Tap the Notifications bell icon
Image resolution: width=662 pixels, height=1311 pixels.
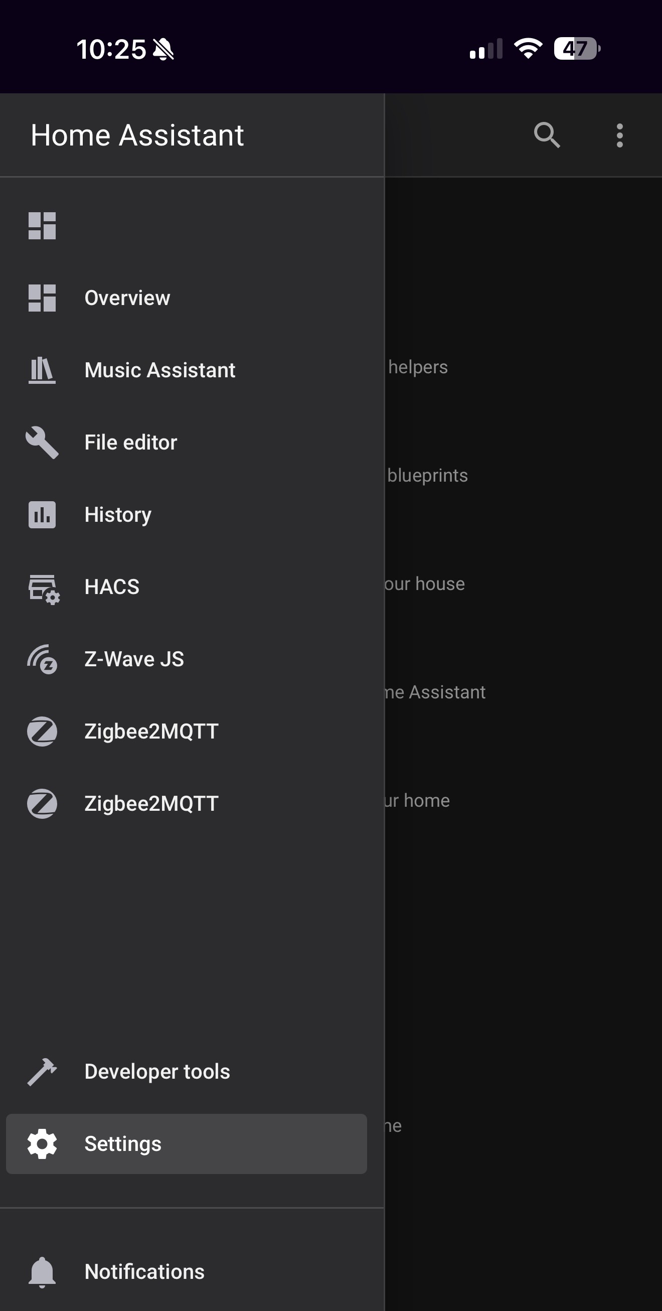point(42,1272)
